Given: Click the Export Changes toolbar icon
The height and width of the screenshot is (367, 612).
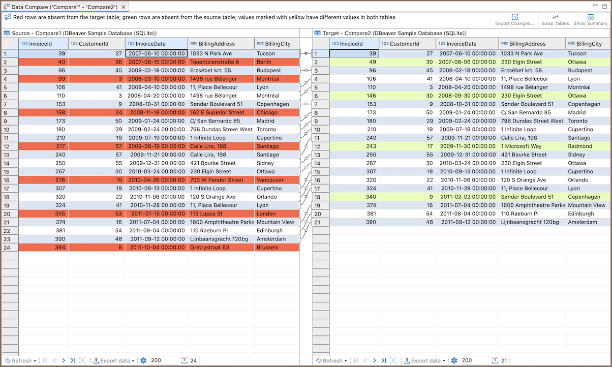Looking at the screenshot, I should [x=514, y=17].
